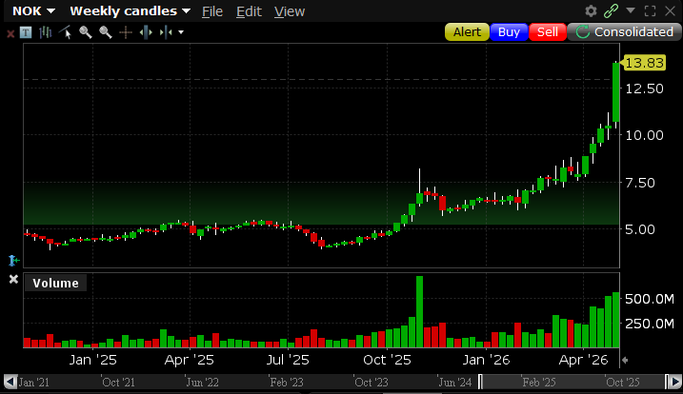Open the toolbar overflow dropdown arrow
Screen dimensions: 683x394
181,32
